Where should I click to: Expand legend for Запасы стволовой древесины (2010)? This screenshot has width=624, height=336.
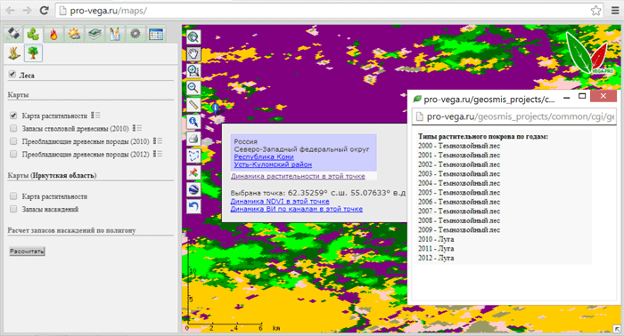click(137, 128)
